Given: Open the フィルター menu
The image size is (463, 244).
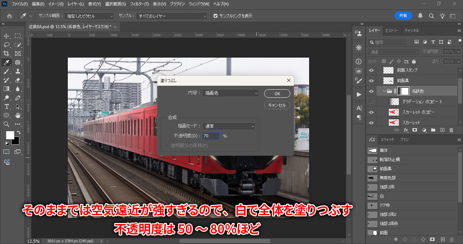Looking at the screenshot, I should coord(139,4).
